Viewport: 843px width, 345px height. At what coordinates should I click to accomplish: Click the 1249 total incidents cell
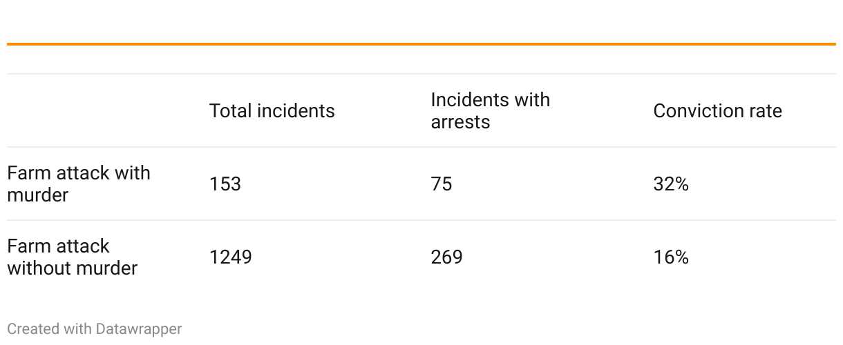[x=230, y=257]
